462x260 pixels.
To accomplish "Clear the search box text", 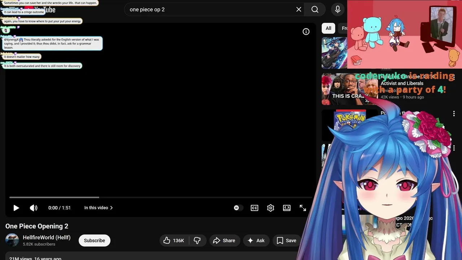I will coord(299,9).
